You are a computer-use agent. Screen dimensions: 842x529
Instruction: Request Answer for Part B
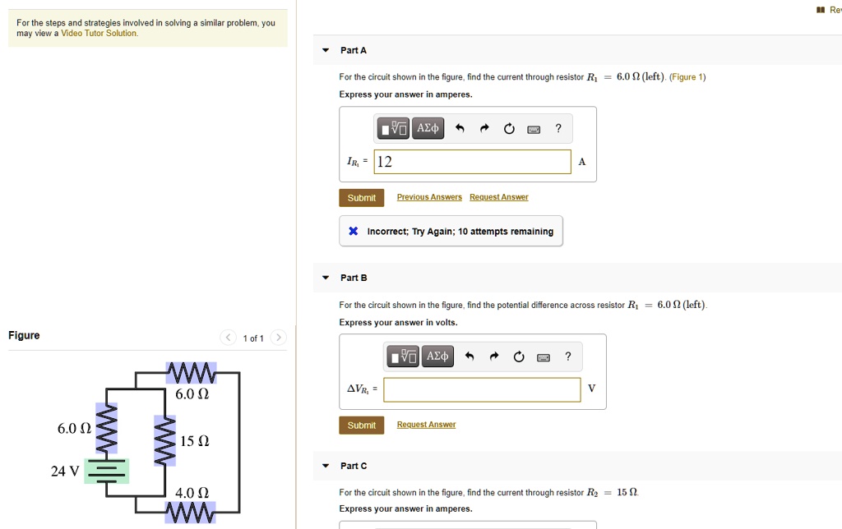tap(425, 424)
